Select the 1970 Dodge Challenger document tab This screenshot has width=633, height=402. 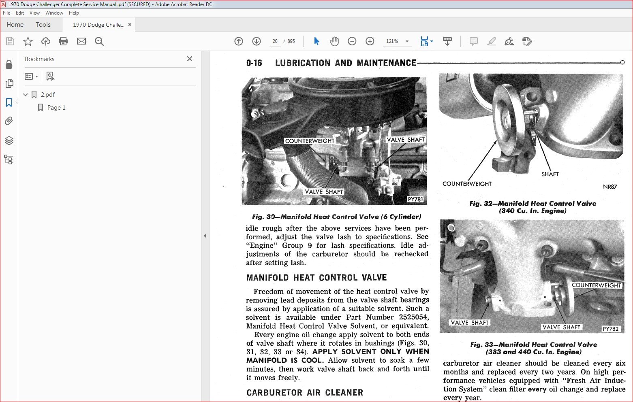98,25
